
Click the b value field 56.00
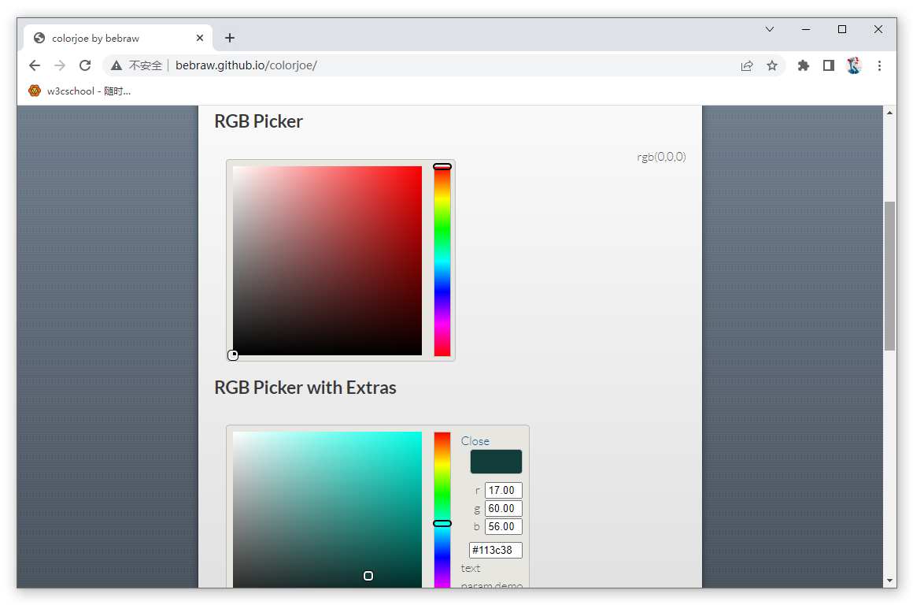503,526
